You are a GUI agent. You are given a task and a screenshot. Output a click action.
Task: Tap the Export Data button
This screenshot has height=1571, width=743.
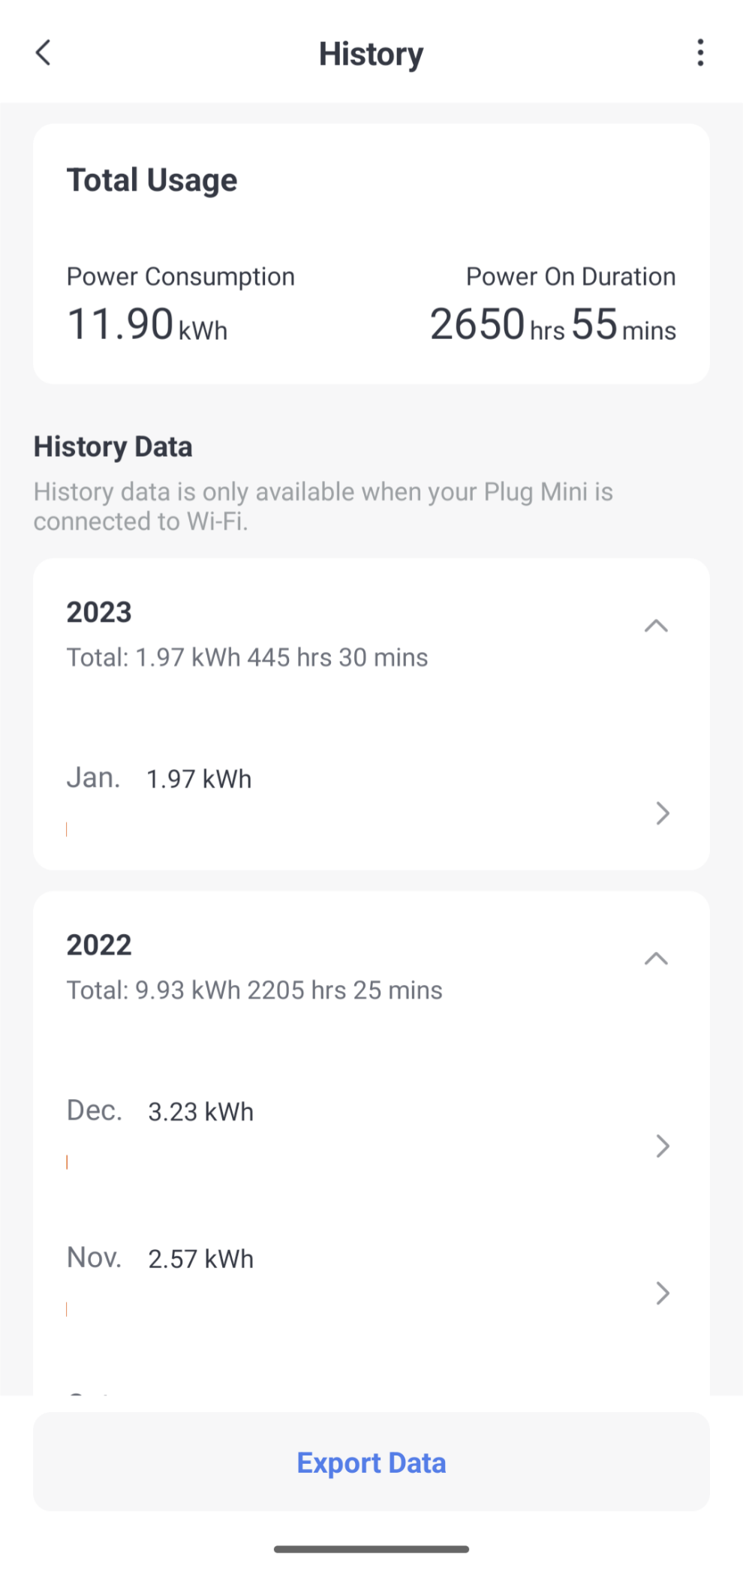point(371,1462)
